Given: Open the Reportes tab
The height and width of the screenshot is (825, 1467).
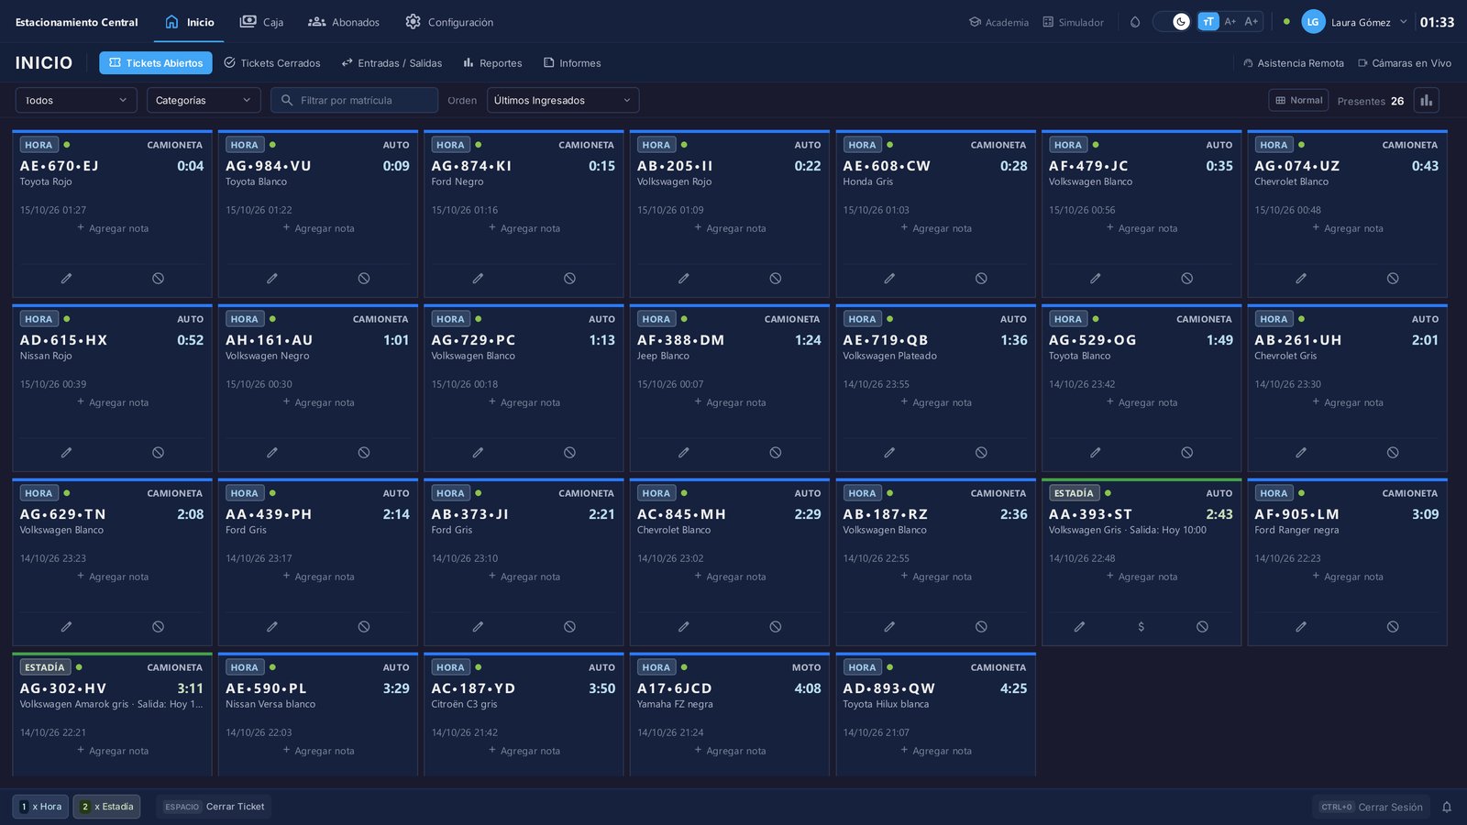Looking at the screenshot, I should pyautogui.click(x=492, y=63).
